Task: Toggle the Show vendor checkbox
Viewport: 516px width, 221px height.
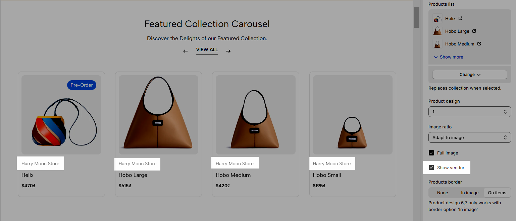Action: tap(431, 168)
